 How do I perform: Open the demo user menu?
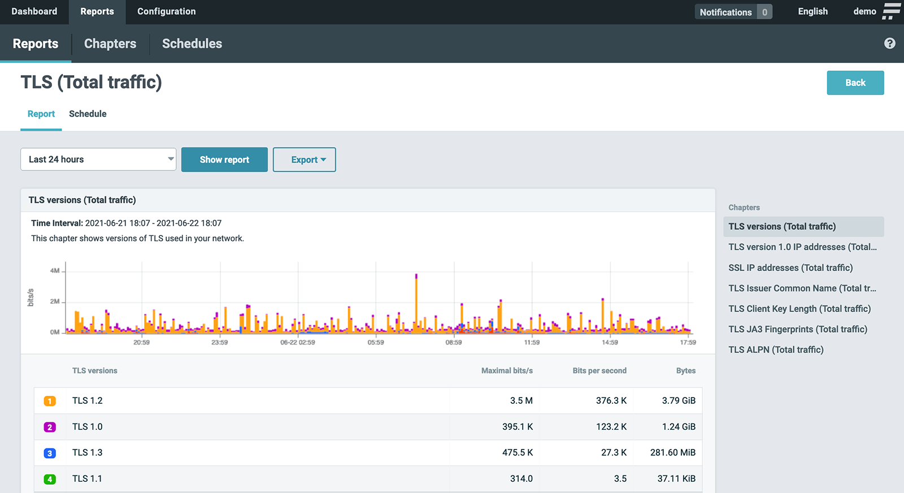(864, 11)
